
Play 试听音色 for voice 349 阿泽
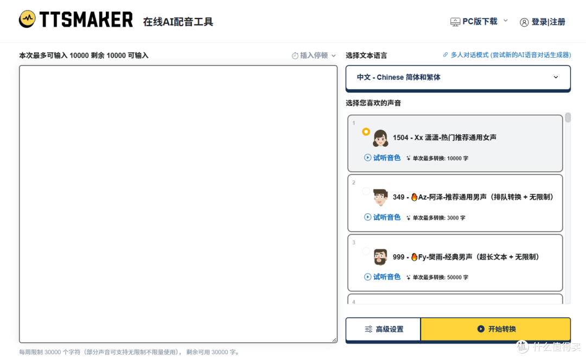tap(382, 217)
